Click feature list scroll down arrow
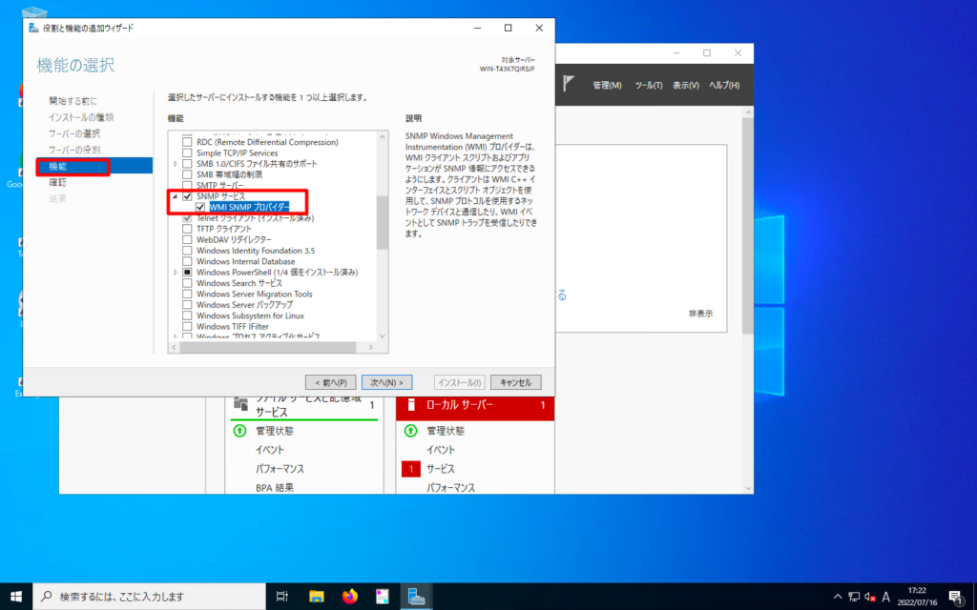This screenshot has height=610, width=977. point(382,336)
